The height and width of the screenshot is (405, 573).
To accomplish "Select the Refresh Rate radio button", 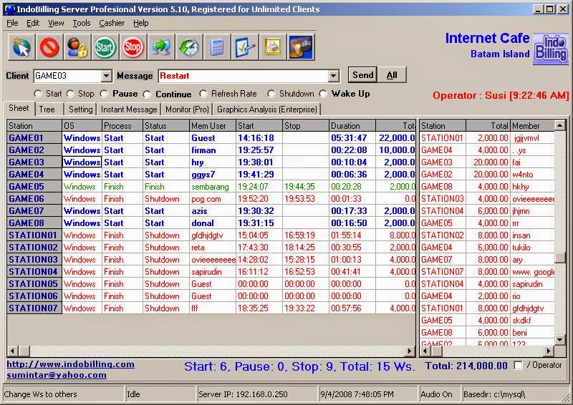I will pos(203,94).
